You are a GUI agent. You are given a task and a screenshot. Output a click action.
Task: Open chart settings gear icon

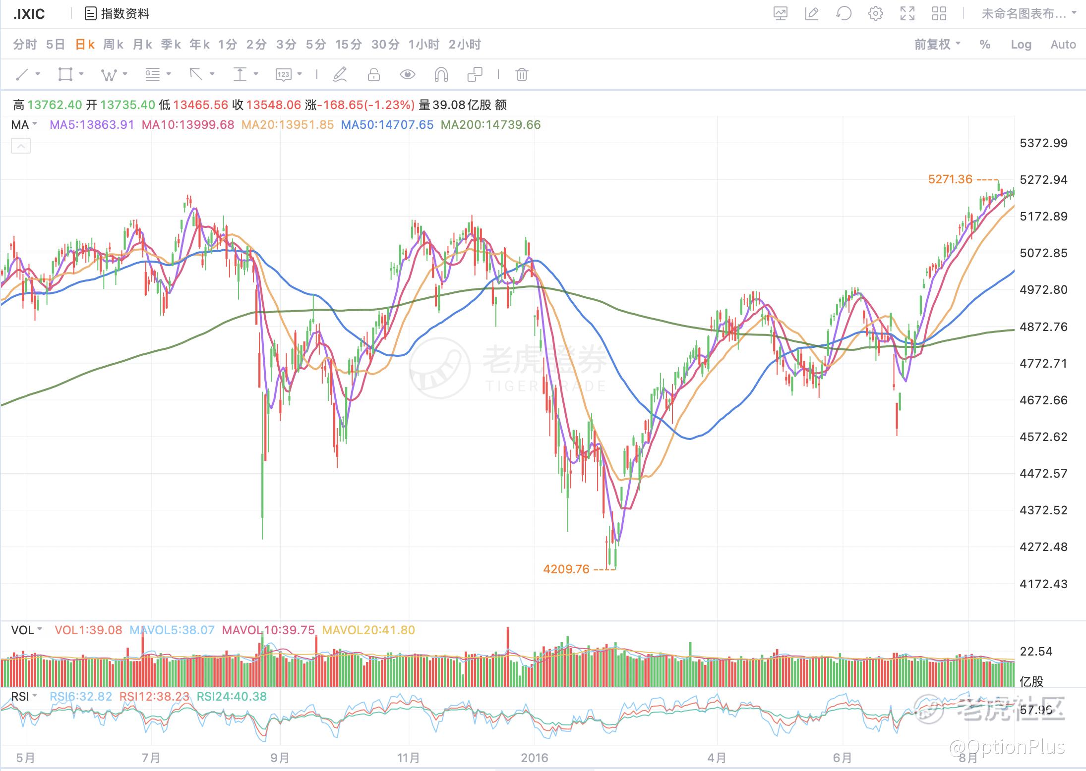(875, 14)
